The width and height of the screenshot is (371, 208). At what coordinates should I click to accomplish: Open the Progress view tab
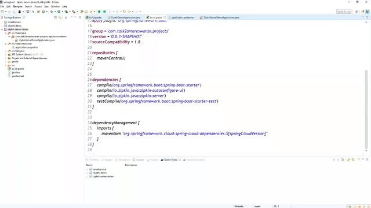152,160
